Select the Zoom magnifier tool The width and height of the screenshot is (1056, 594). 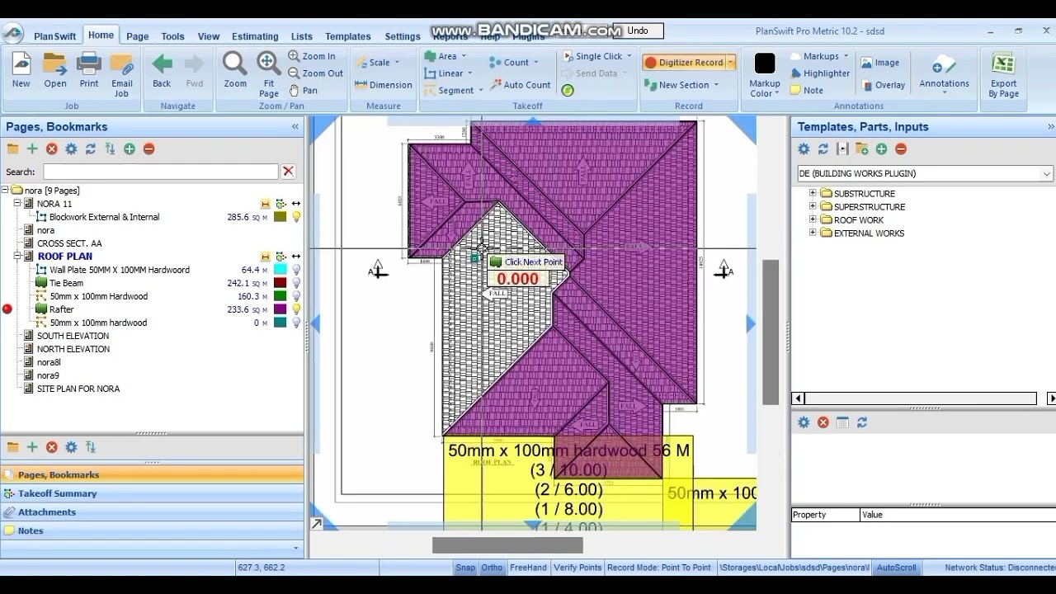pos(235,70)
